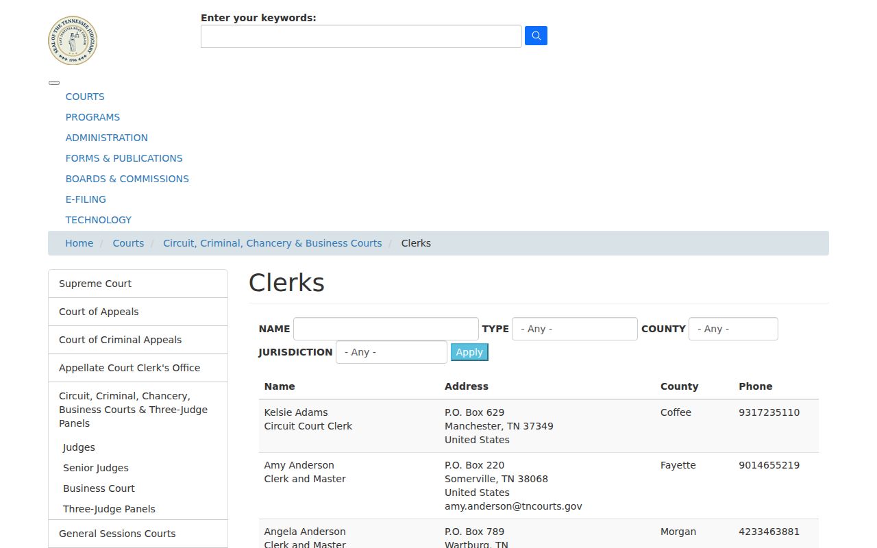Apply the clerk filters
This screenshot has width=877, height=548.
click(469, 352)
